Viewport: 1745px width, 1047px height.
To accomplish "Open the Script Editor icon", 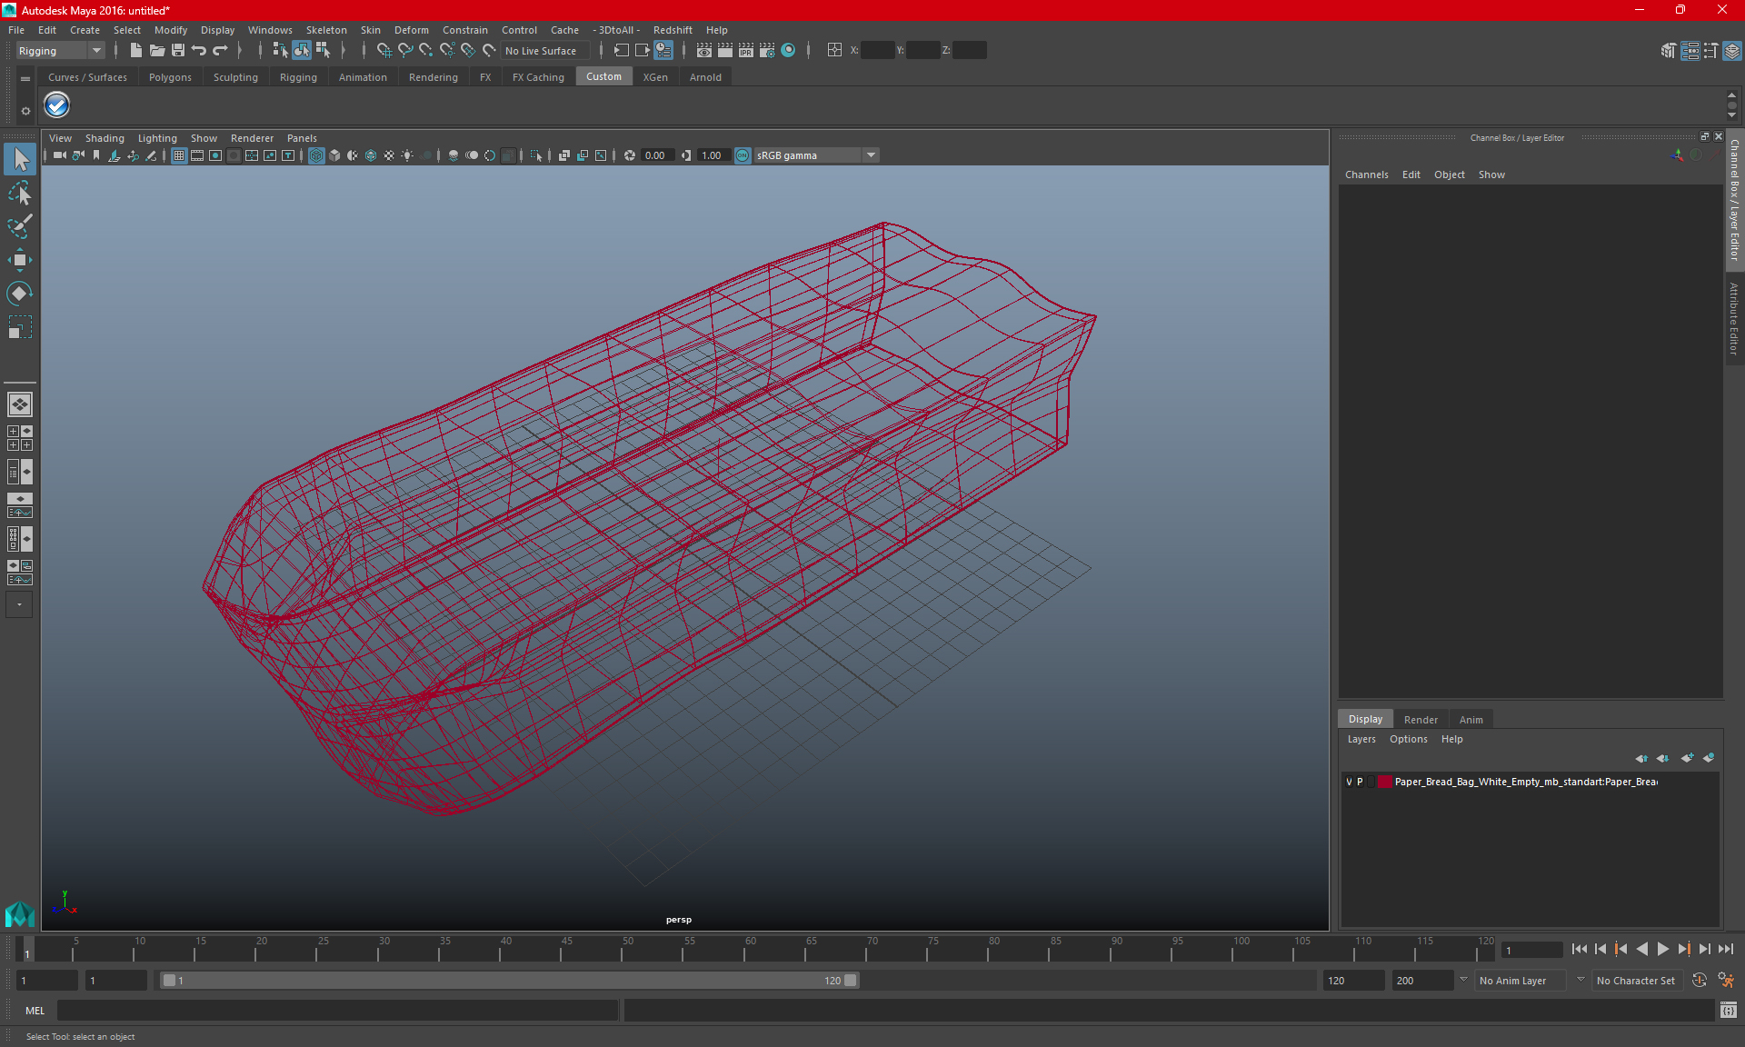I will tap(1728, 1011).
